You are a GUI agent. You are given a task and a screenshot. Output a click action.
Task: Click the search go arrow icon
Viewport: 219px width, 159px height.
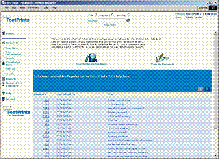(128, 20)
